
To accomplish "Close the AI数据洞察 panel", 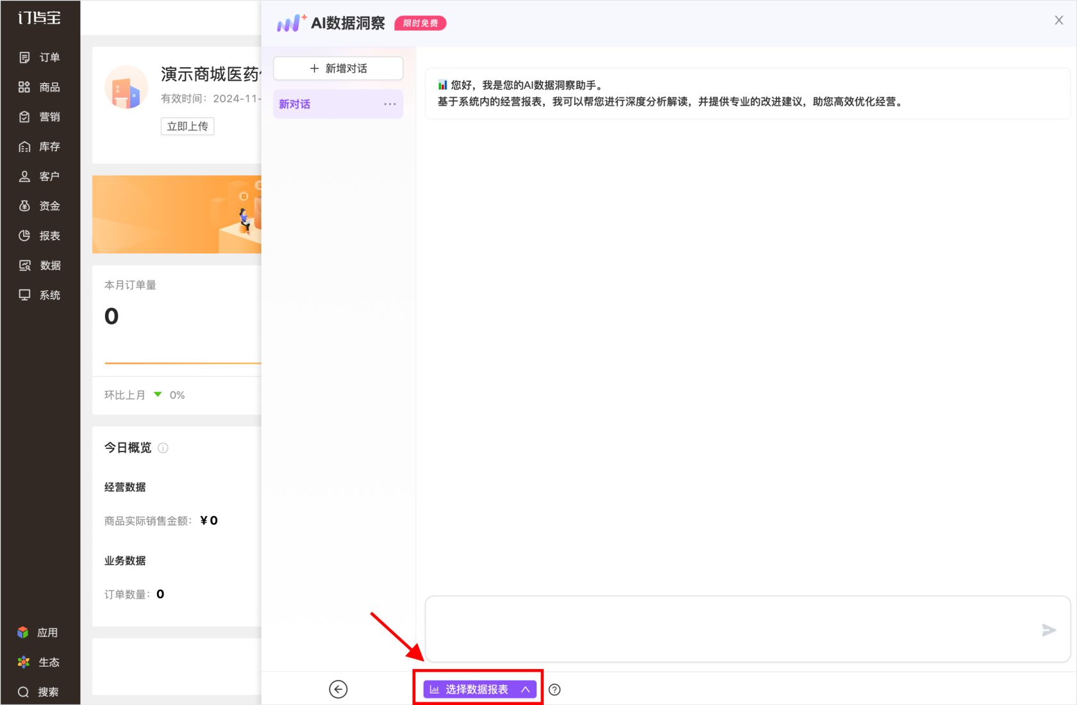I will tap(1058, 20).
